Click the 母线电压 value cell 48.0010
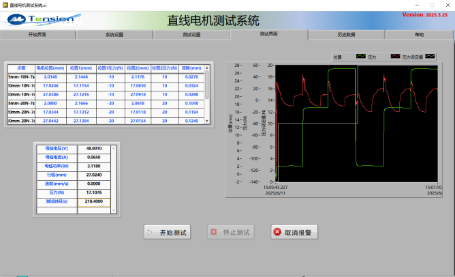 click(94, 148)
